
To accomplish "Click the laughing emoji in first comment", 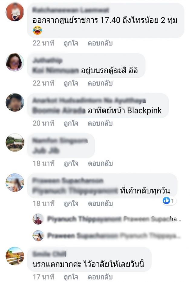I will tap(38, 30).
